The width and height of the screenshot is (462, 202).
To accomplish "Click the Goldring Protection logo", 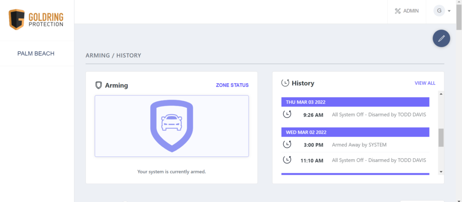I will click(36, 19).
